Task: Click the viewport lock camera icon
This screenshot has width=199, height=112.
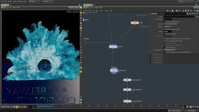Action: [81, 18]
